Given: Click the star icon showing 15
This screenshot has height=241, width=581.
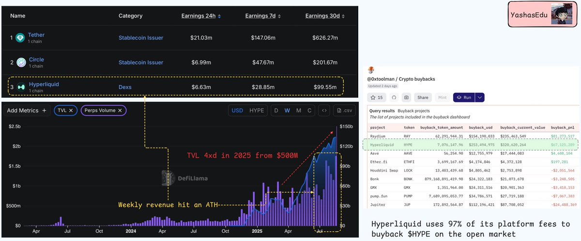Looking at the screenshot, I should (x=377, y=97).
